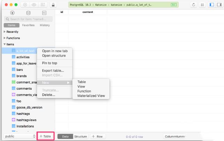Switch to the Structure view
The height and width of the screenshot is (141, 224).
click(x=81, y=136)
